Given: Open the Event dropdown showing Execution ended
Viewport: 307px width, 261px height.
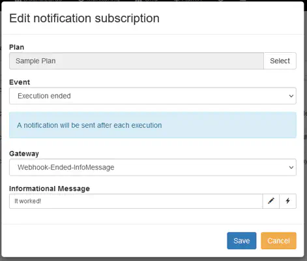Looking at the screenshot, I should coord(153,96).
